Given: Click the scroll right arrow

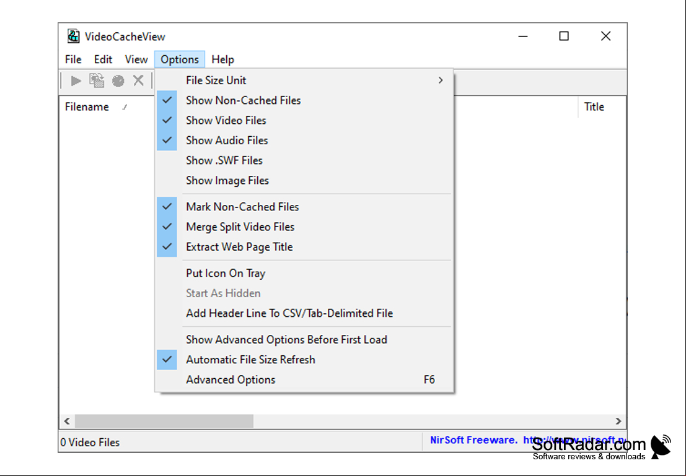Looking at the screenshot, I should click(618, 422).
